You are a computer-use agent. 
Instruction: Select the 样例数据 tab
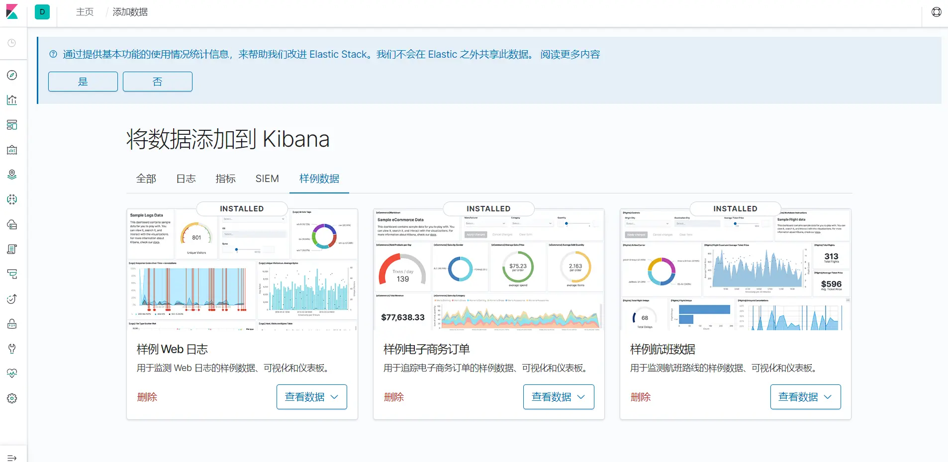[x=319, y=179]
